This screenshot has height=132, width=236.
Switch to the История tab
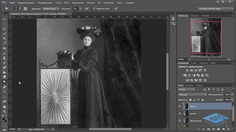tap(205, 16)
